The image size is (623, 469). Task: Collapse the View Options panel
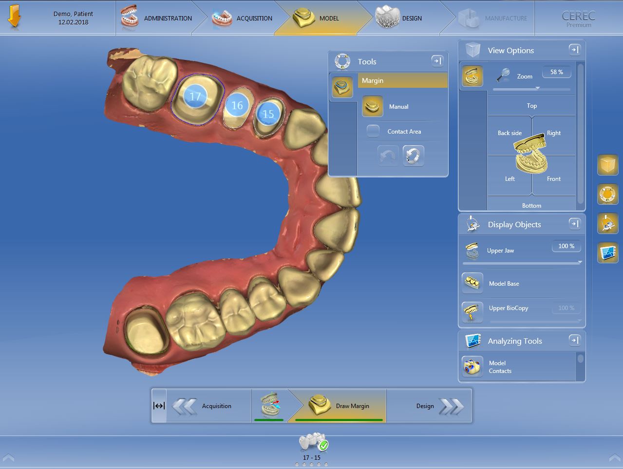coord(574,50)
